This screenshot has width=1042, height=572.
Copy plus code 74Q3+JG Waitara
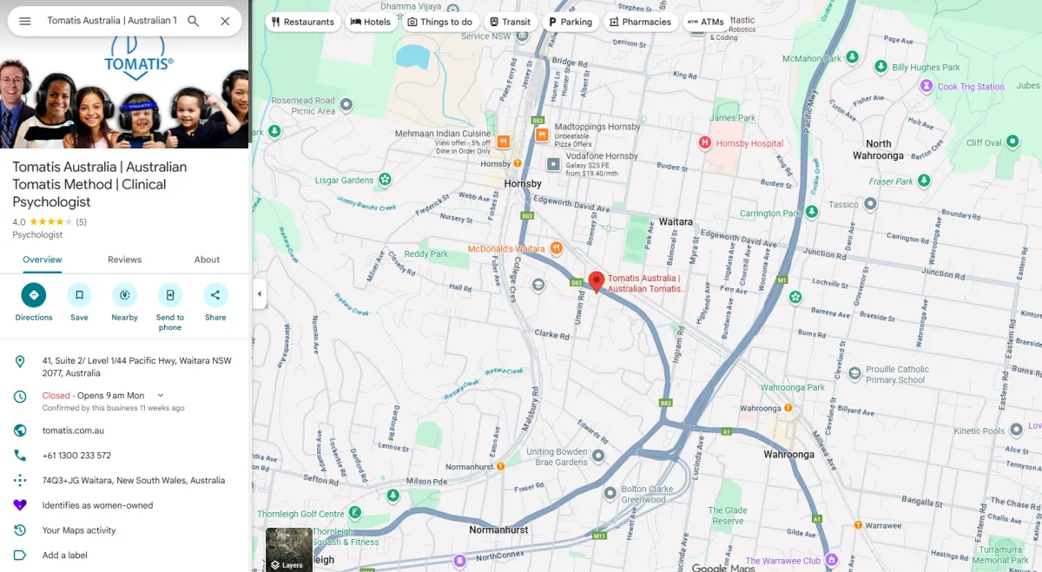(x=134, y=480)
